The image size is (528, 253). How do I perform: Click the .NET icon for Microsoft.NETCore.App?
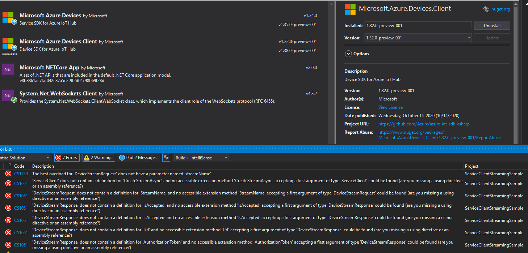[8, 69]
